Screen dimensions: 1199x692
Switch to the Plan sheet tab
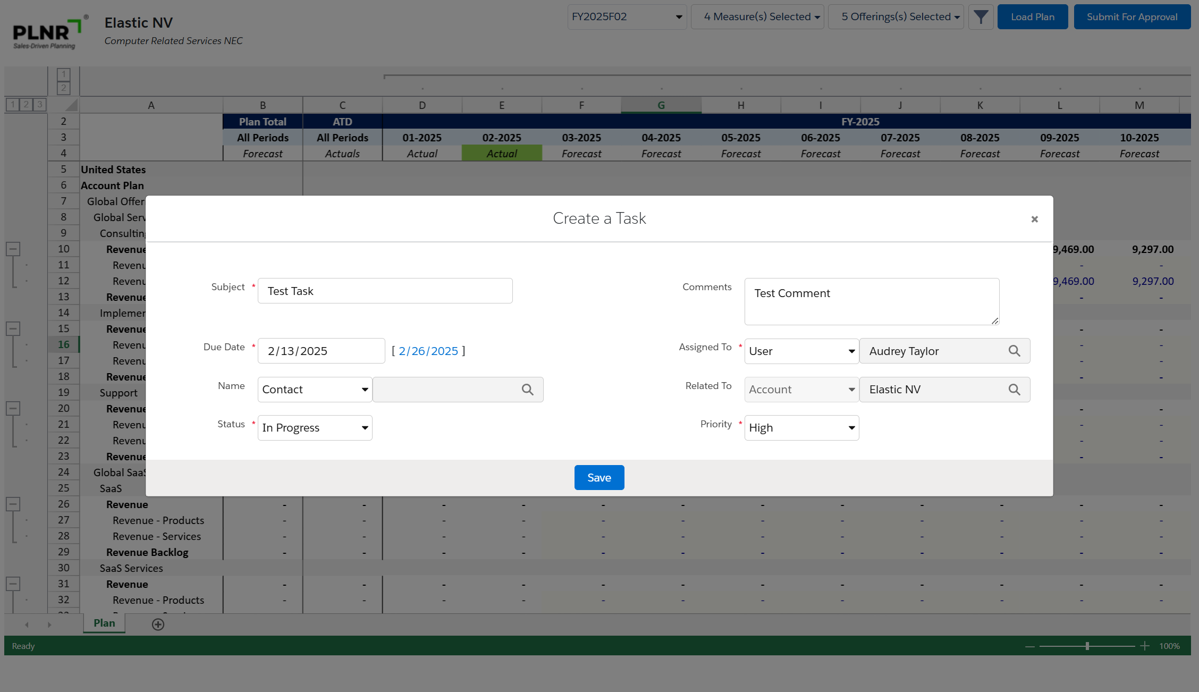104,623
